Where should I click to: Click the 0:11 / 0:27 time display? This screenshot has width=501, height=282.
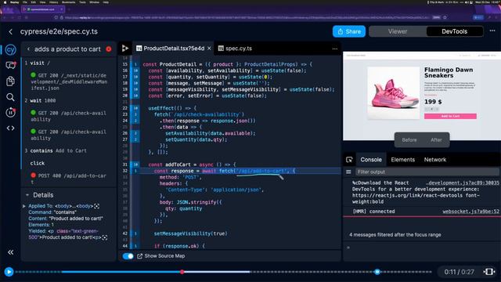459,272
